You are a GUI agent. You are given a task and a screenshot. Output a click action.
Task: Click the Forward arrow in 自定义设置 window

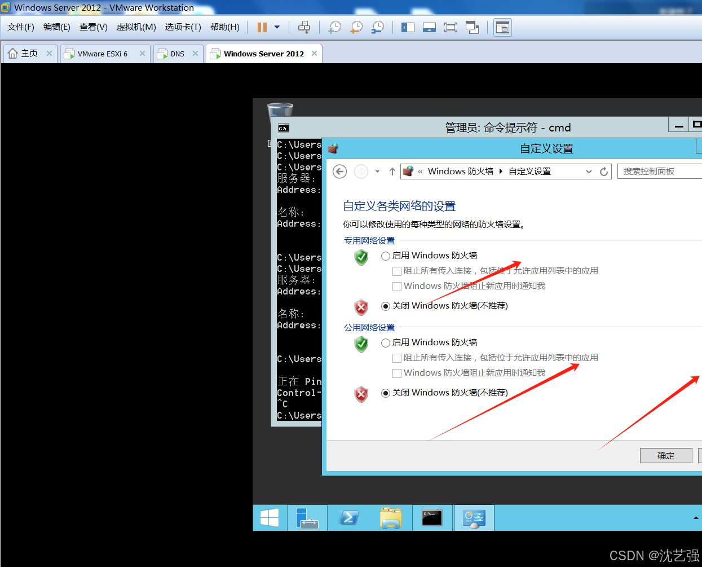point(361,172)
